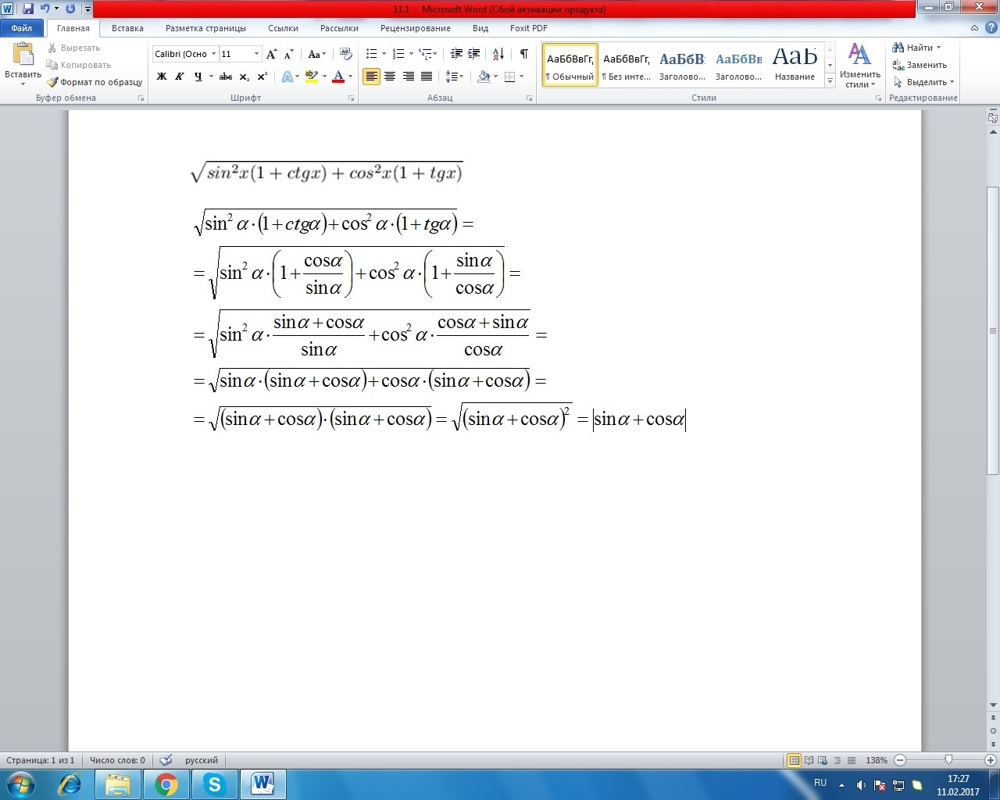Center-align the paragraph
The height and width of the screenshot is (800, 1000).
tap(390, 77)
